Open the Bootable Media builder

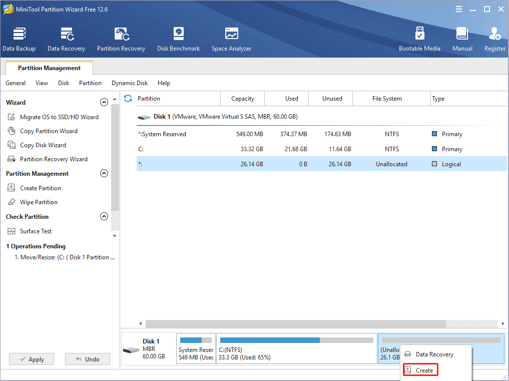pos(419,40)
